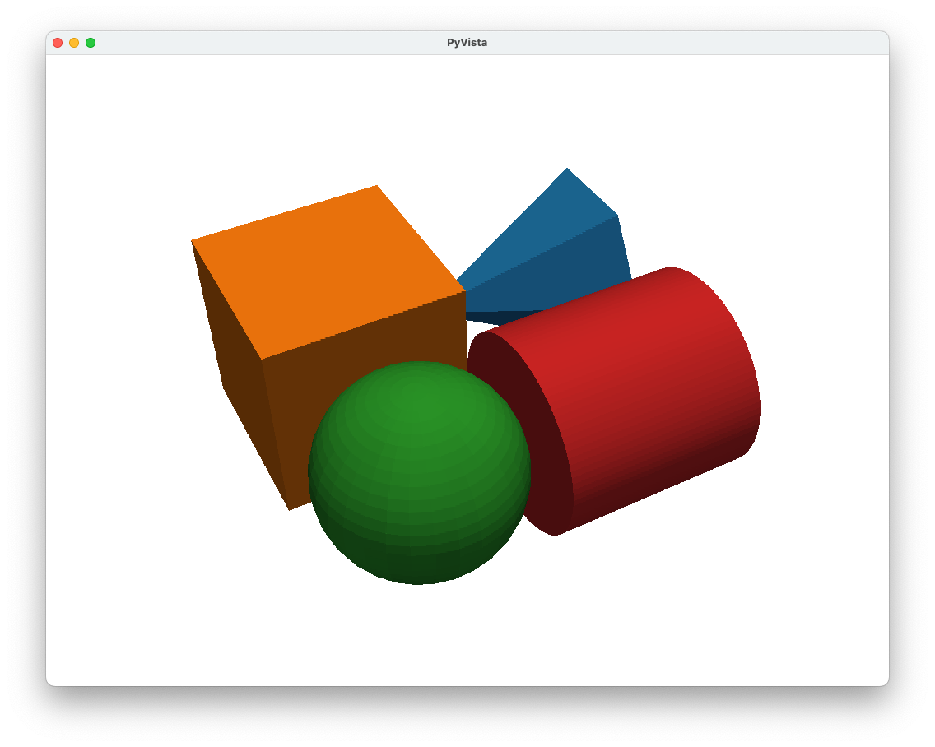
Task: Click the blue wedge shape
Action: tap(543, 239)
